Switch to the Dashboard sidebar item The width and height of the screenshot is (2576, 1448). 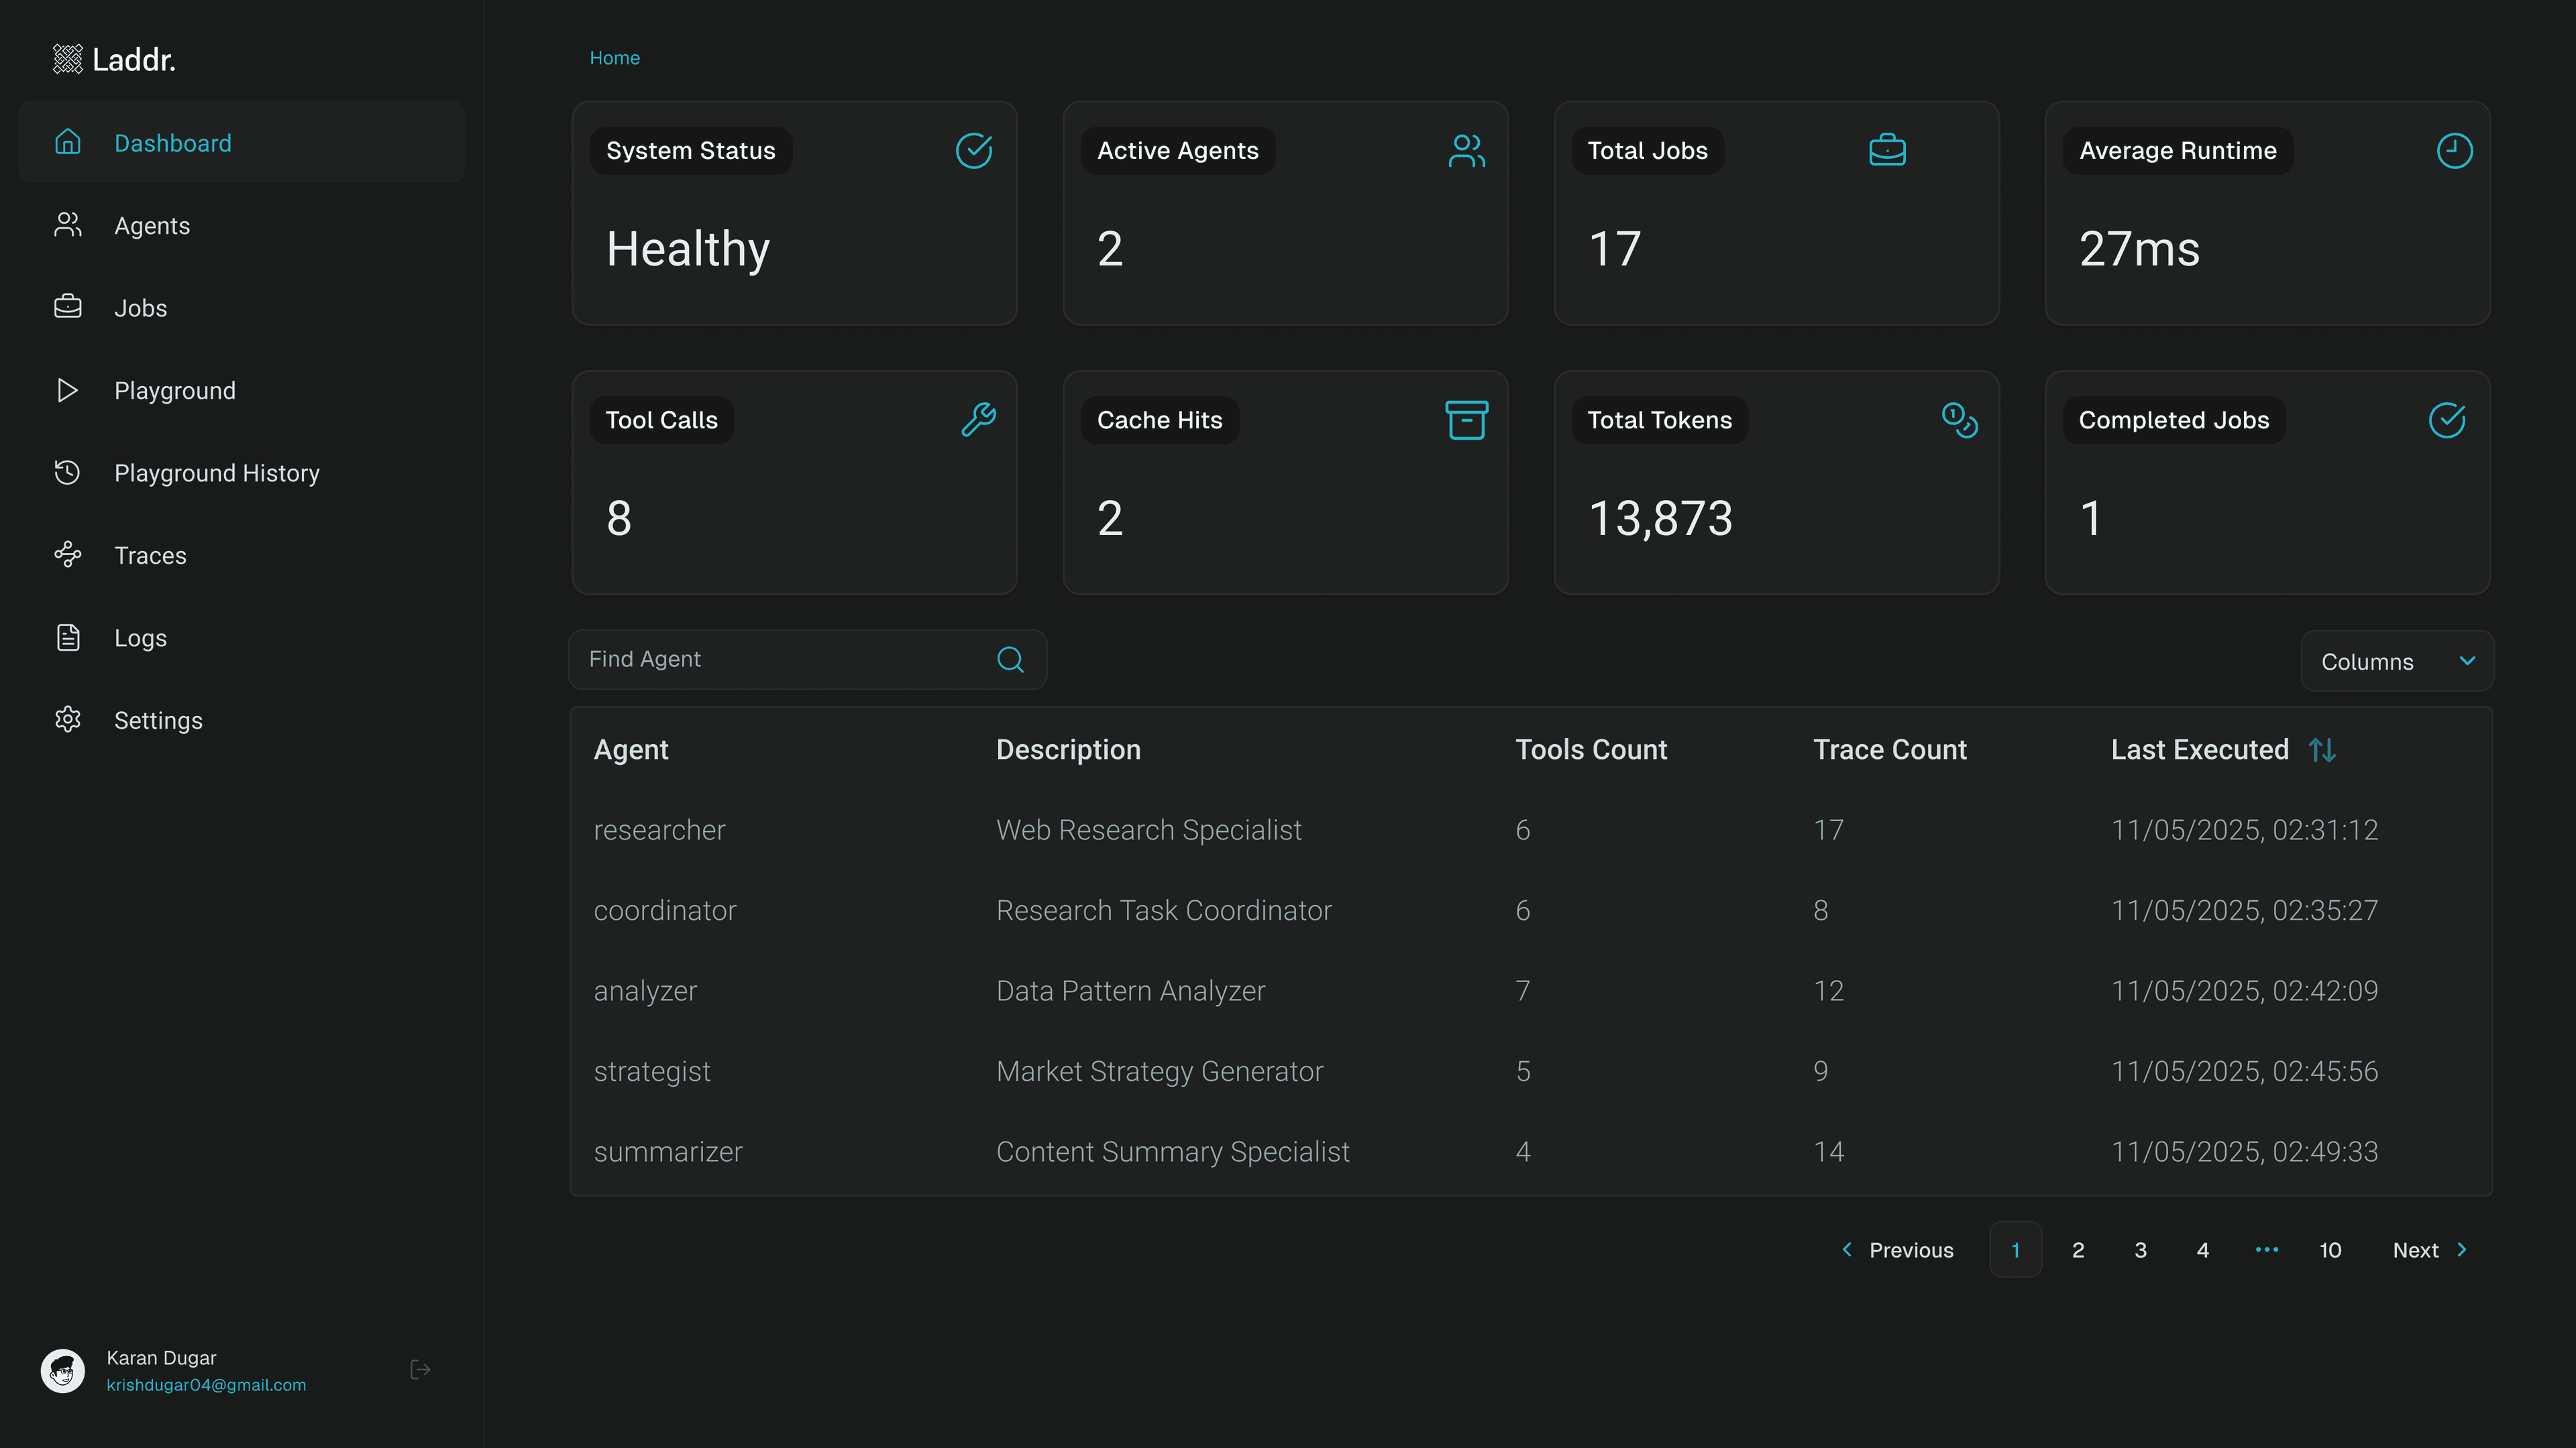(173, 143)
